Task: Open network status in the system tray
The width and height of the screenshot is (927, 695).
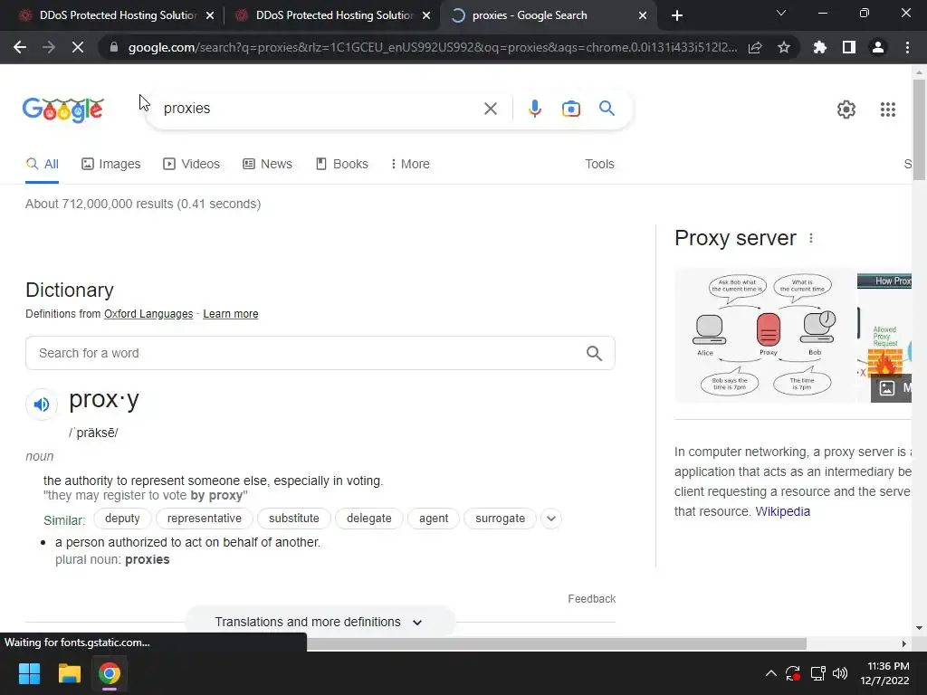Action: coord(817,673)
